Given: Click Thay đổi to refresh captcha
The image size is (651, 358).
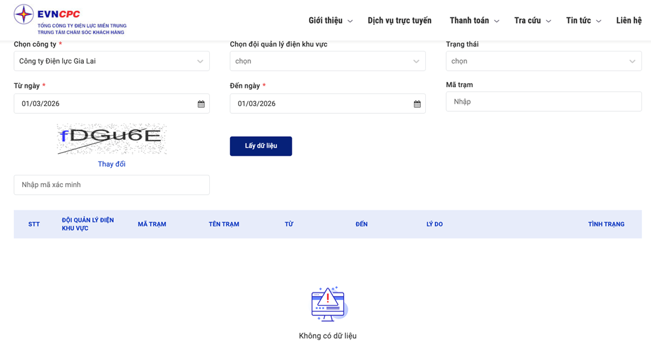Looking at the screenshot, I should pyautogui.click(x=111, y=164).
